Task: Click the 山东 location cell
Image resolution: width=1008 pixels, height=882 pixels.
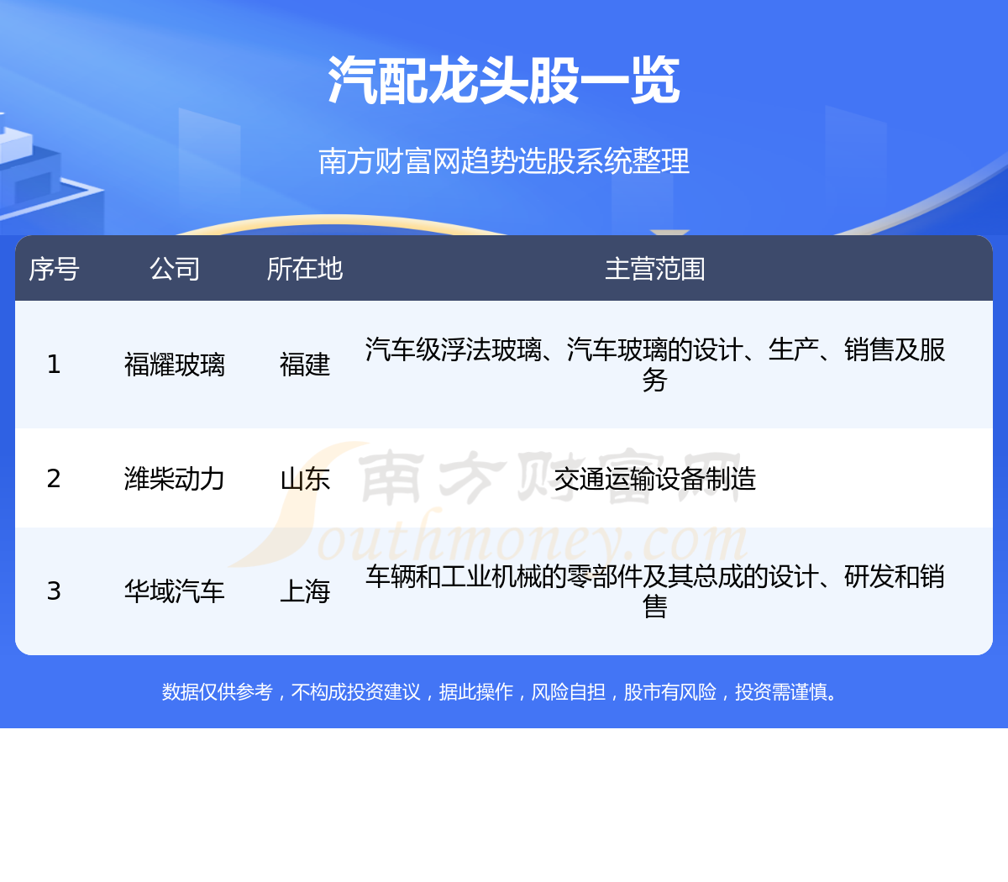Action: [305, 479]
